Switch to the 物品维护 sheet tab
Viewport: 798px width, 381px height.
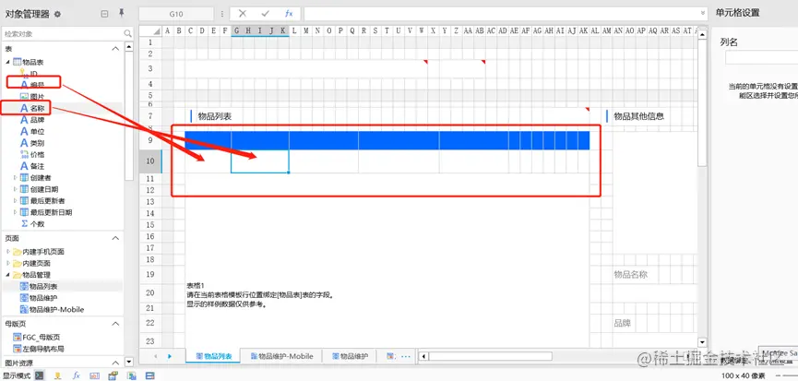pyautogui.click(x=349, y=357)
